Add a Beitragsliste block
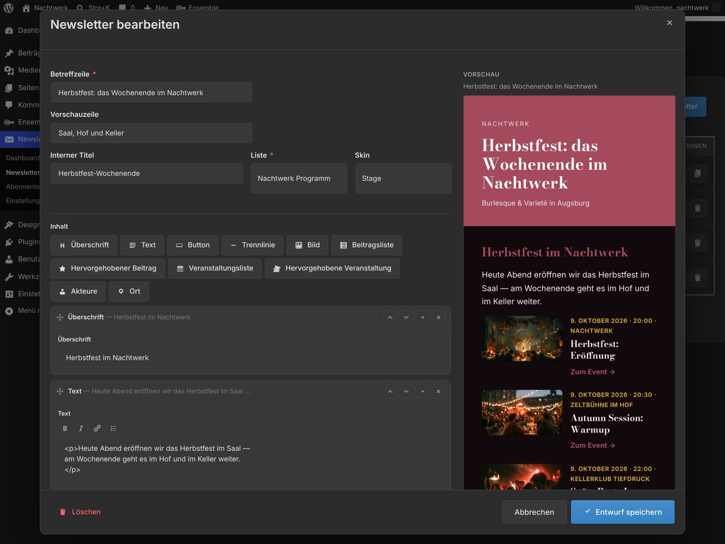The height and width of the screenshot is (544, 725). [x=367, y=245]
